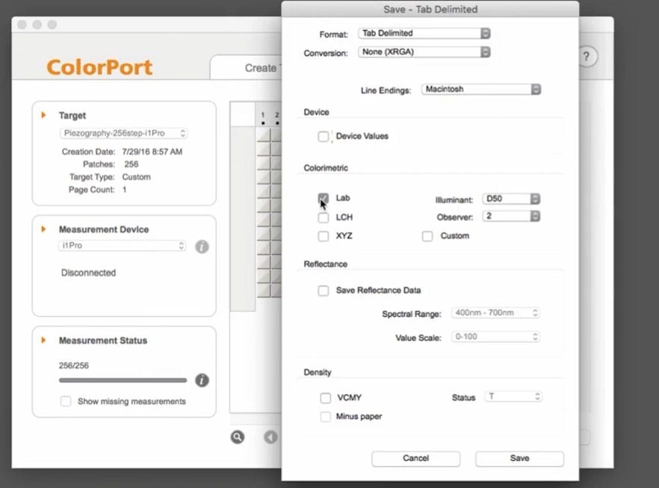Viewport: 659px width, 488px height.
Task: Click the Measurement Status info icon
Action: (x=202, y=380)
